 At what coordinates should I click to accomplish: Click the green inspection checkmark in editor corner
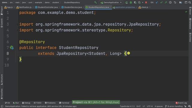[x=186, y=12]
